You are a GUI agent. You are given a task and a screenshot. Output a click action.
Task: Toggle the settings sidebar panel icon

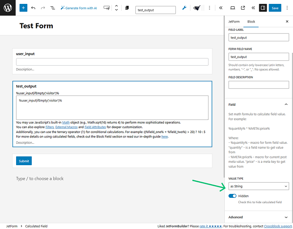click(x=263, y=8)
